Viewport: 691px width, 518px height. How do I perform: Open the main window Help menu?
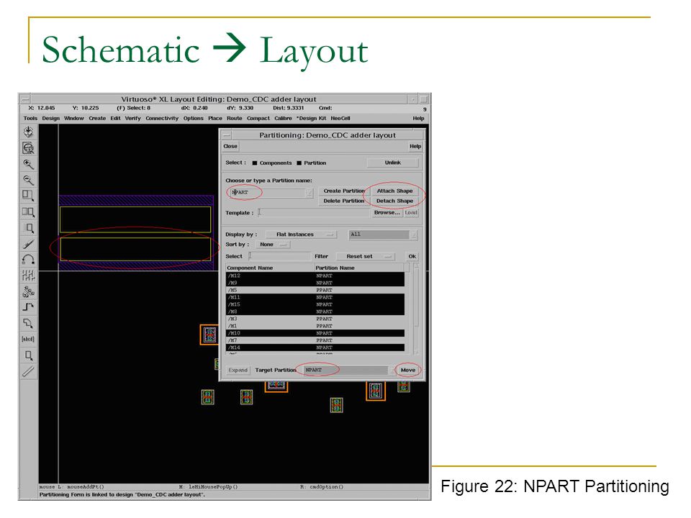418,119
